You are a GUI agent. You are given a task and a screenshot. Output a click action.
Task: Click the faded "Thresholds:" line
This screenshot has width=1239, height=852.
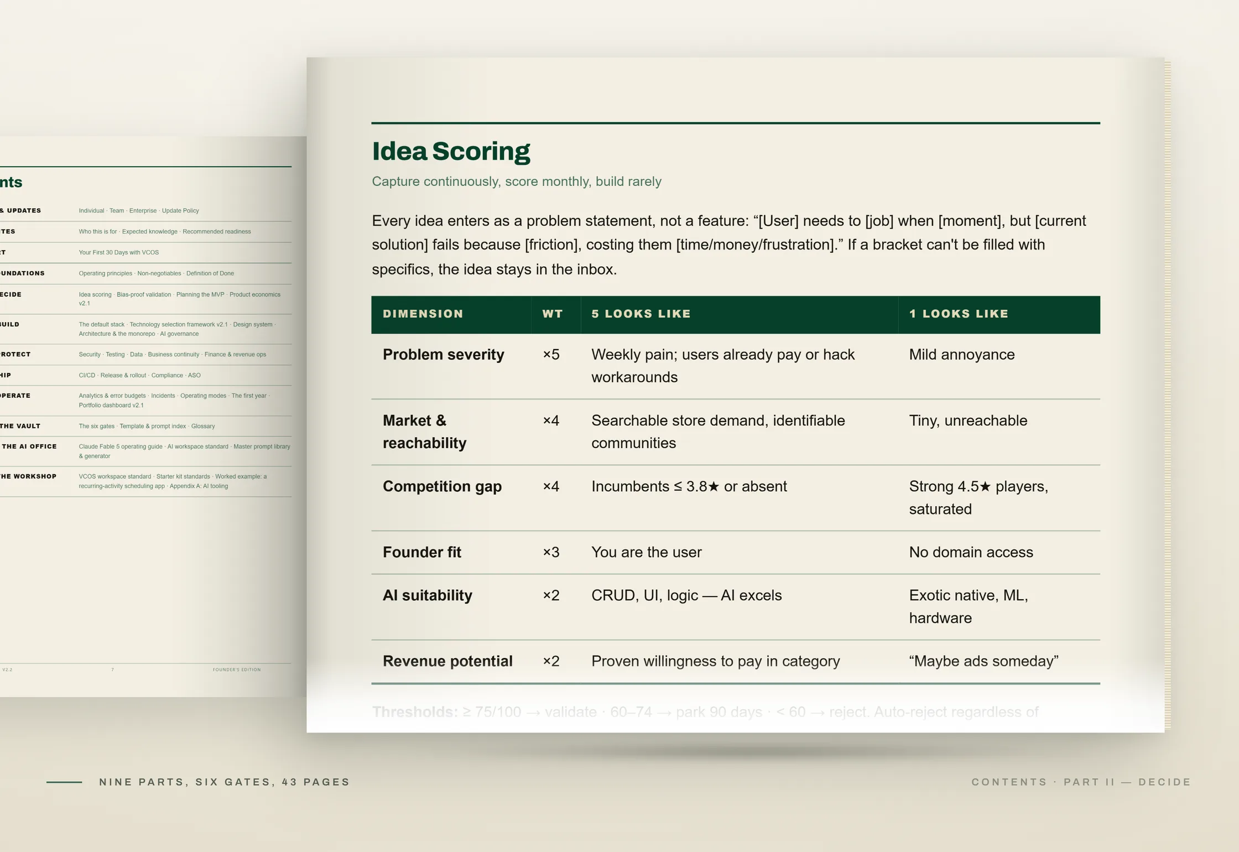(x=705, y=712)
